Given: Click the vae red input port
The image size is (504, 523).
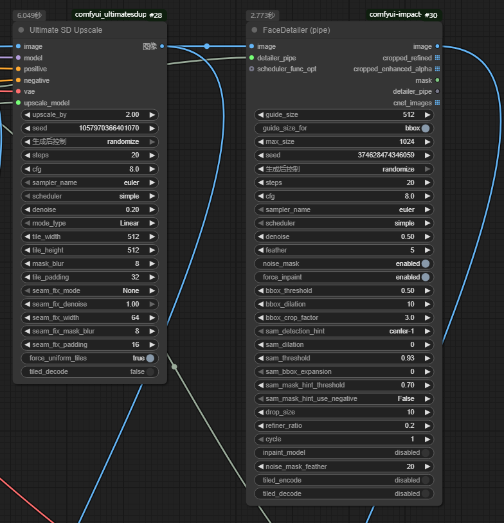Looking at the screenshot, I should [18, 91].
